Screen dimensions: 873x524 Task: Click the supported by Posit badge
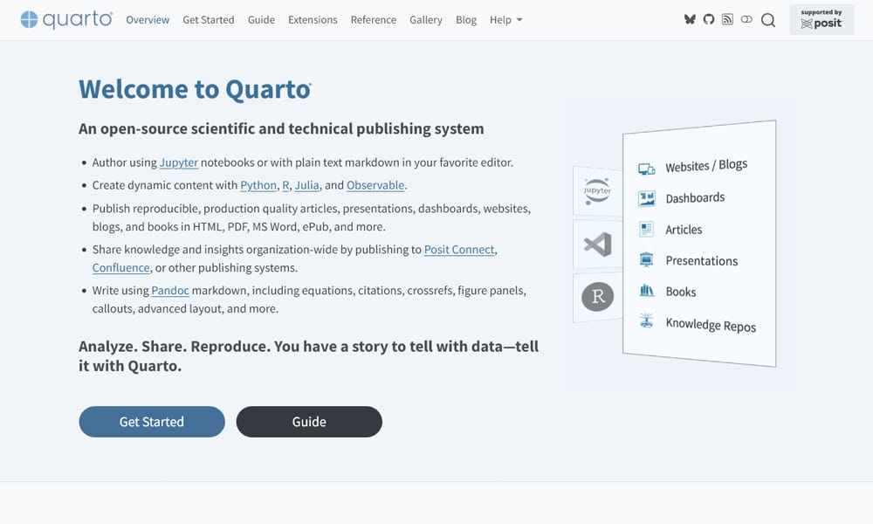point(821,19)
